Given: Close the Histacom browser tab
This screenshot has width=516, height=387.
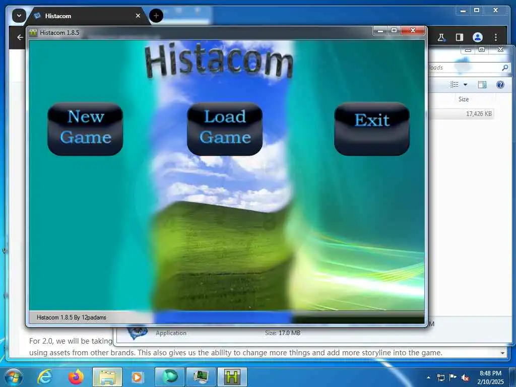Looking at the screenshot, I should coord(138,16).
